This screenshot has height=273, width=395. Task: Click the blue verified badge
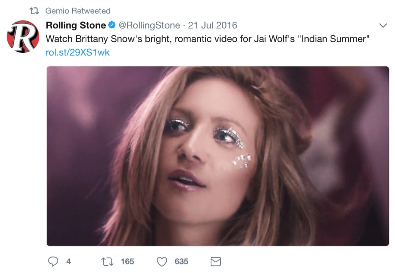pyautogui.click(x=112, y=25)
